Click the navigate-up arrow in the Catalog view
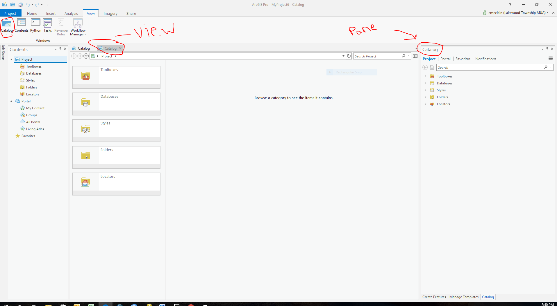The width and height of the screenshot is (557, 306). click(86, 56)
